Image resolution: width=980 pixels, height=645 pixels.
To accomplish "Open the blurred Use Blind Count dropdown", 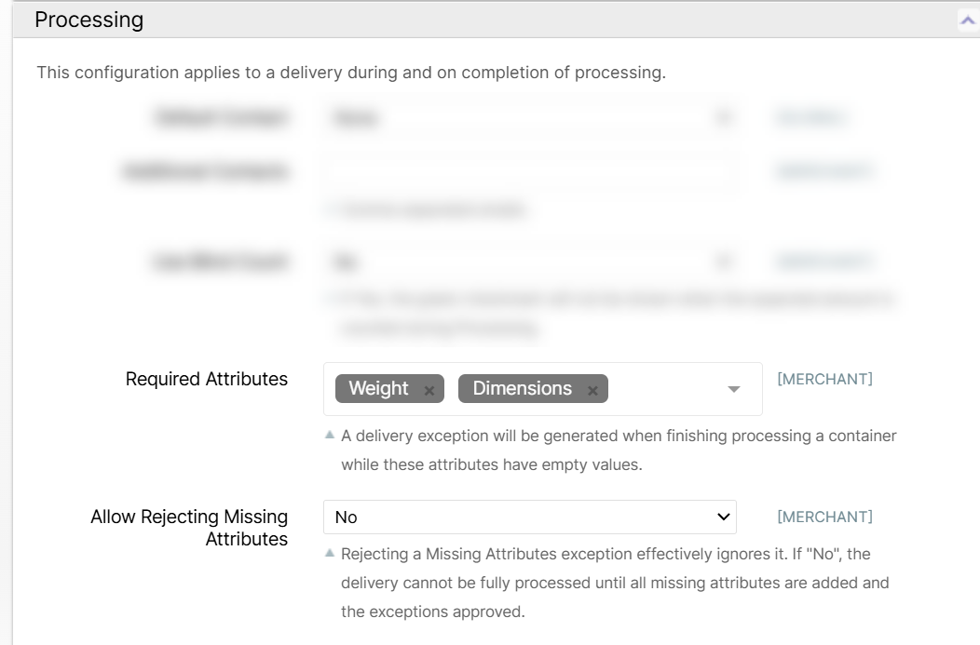I will click(x=529, y=262).
